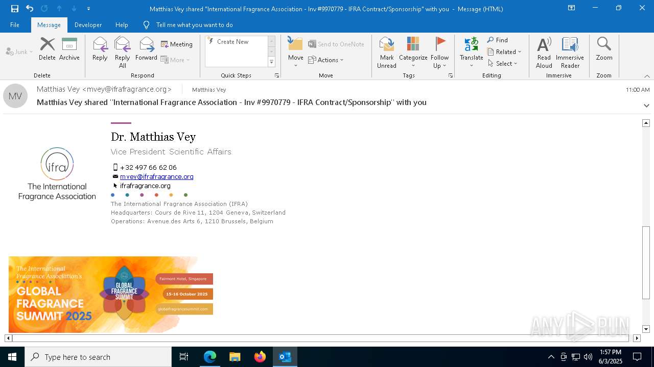Open Task View on the taskbar

pyautogui.click(x=184, y=357)
